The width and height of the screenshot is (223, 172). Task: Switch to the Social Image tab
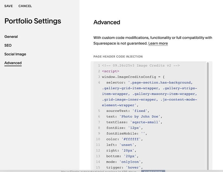15,54
